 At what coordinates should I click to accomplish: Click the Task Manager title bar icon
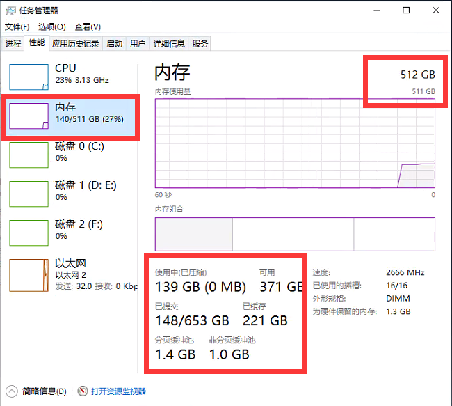10,11
